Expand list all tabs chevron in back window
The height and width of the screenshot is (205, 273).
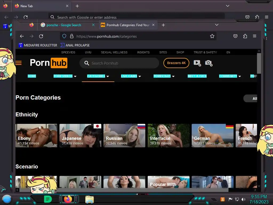click(228, 6)
